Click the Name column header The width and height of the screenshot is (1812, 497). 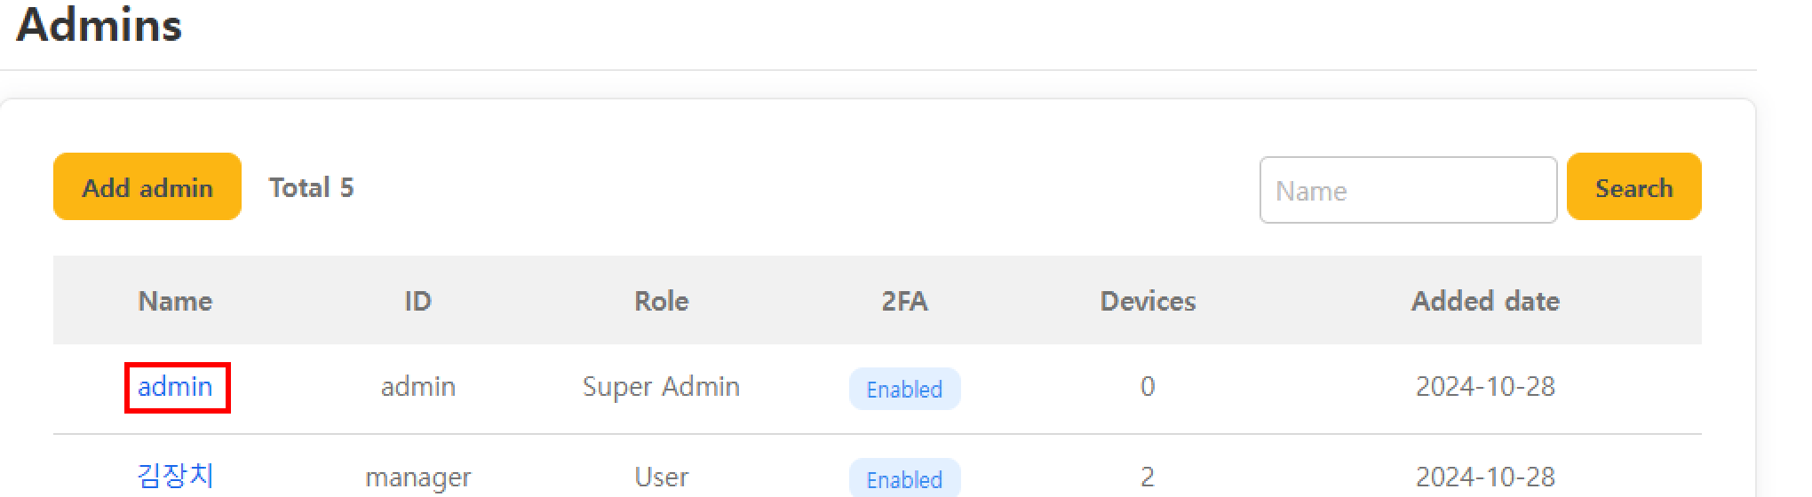(175, 301)
